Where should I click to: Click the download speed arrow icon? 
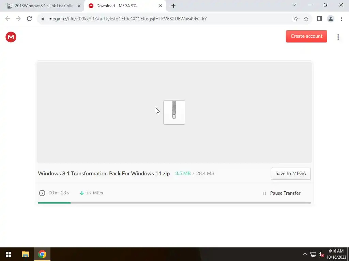point(82,193)
